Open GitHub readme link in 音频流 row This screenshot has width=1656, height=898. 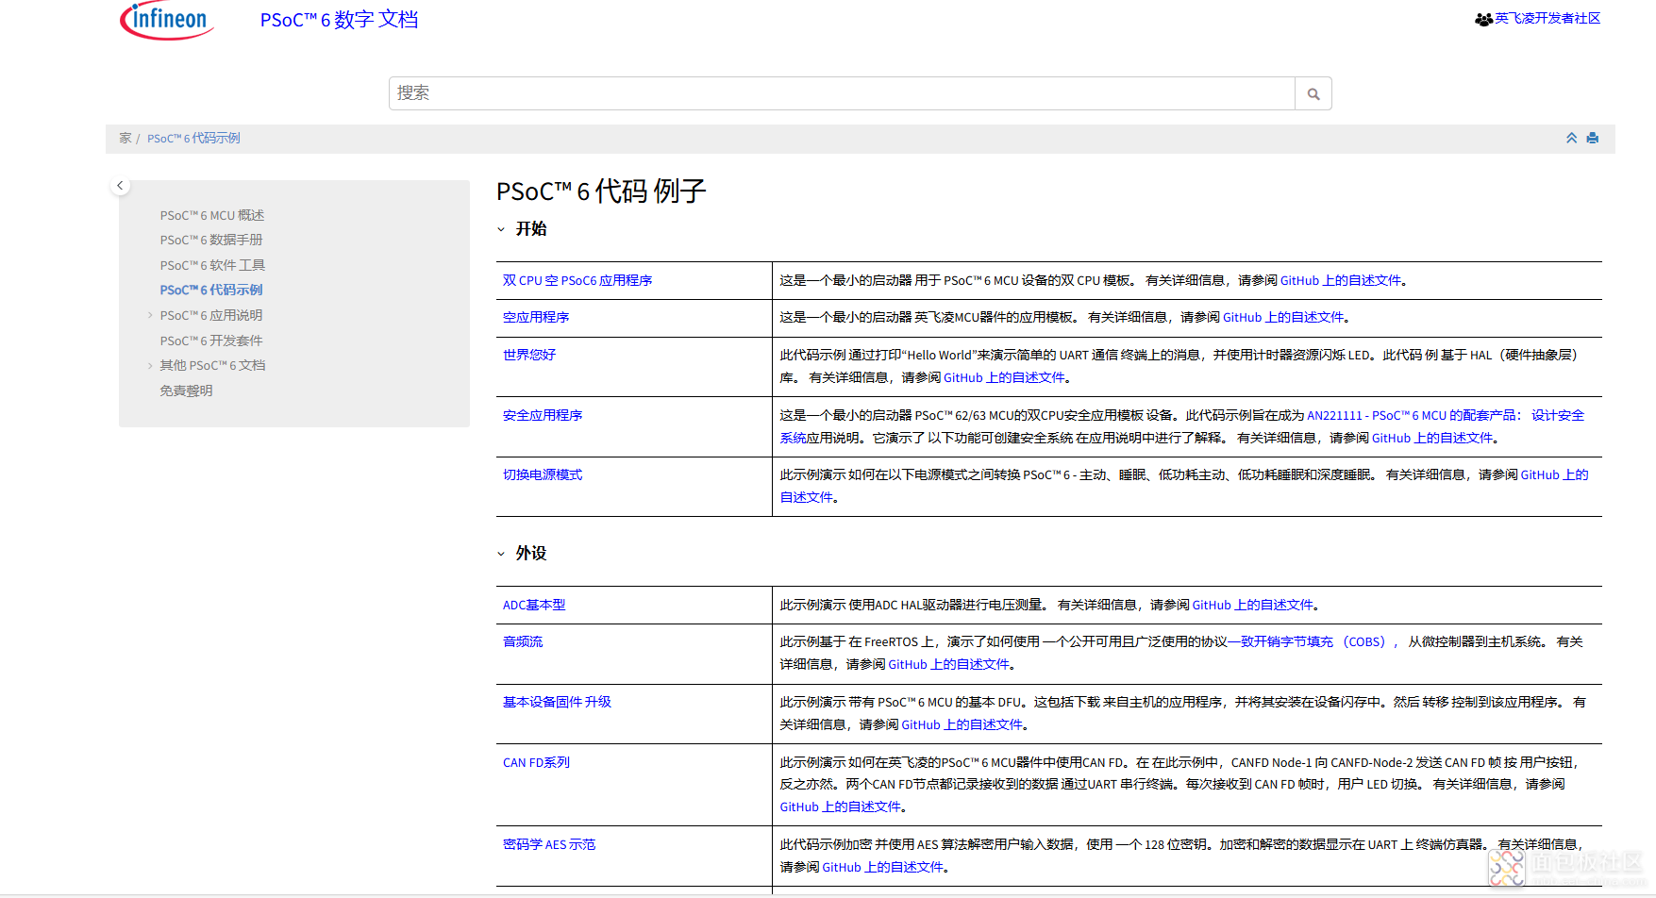948,664
